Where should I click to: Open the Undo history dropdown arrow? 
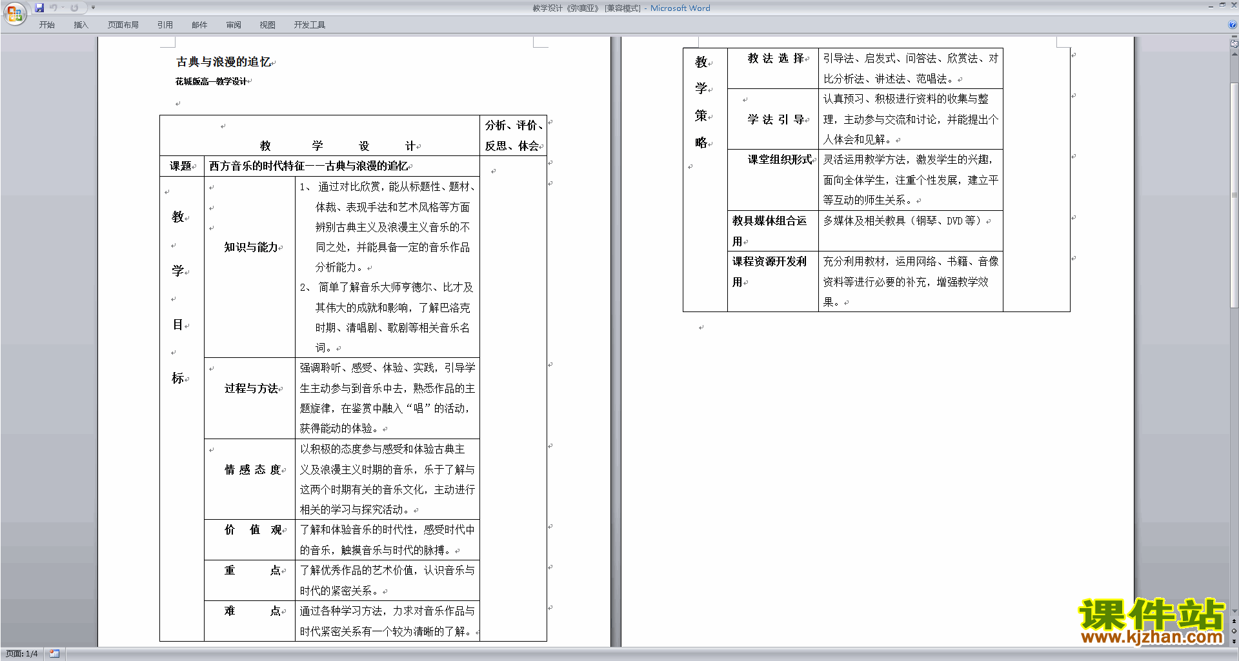[x=63, y=8]
